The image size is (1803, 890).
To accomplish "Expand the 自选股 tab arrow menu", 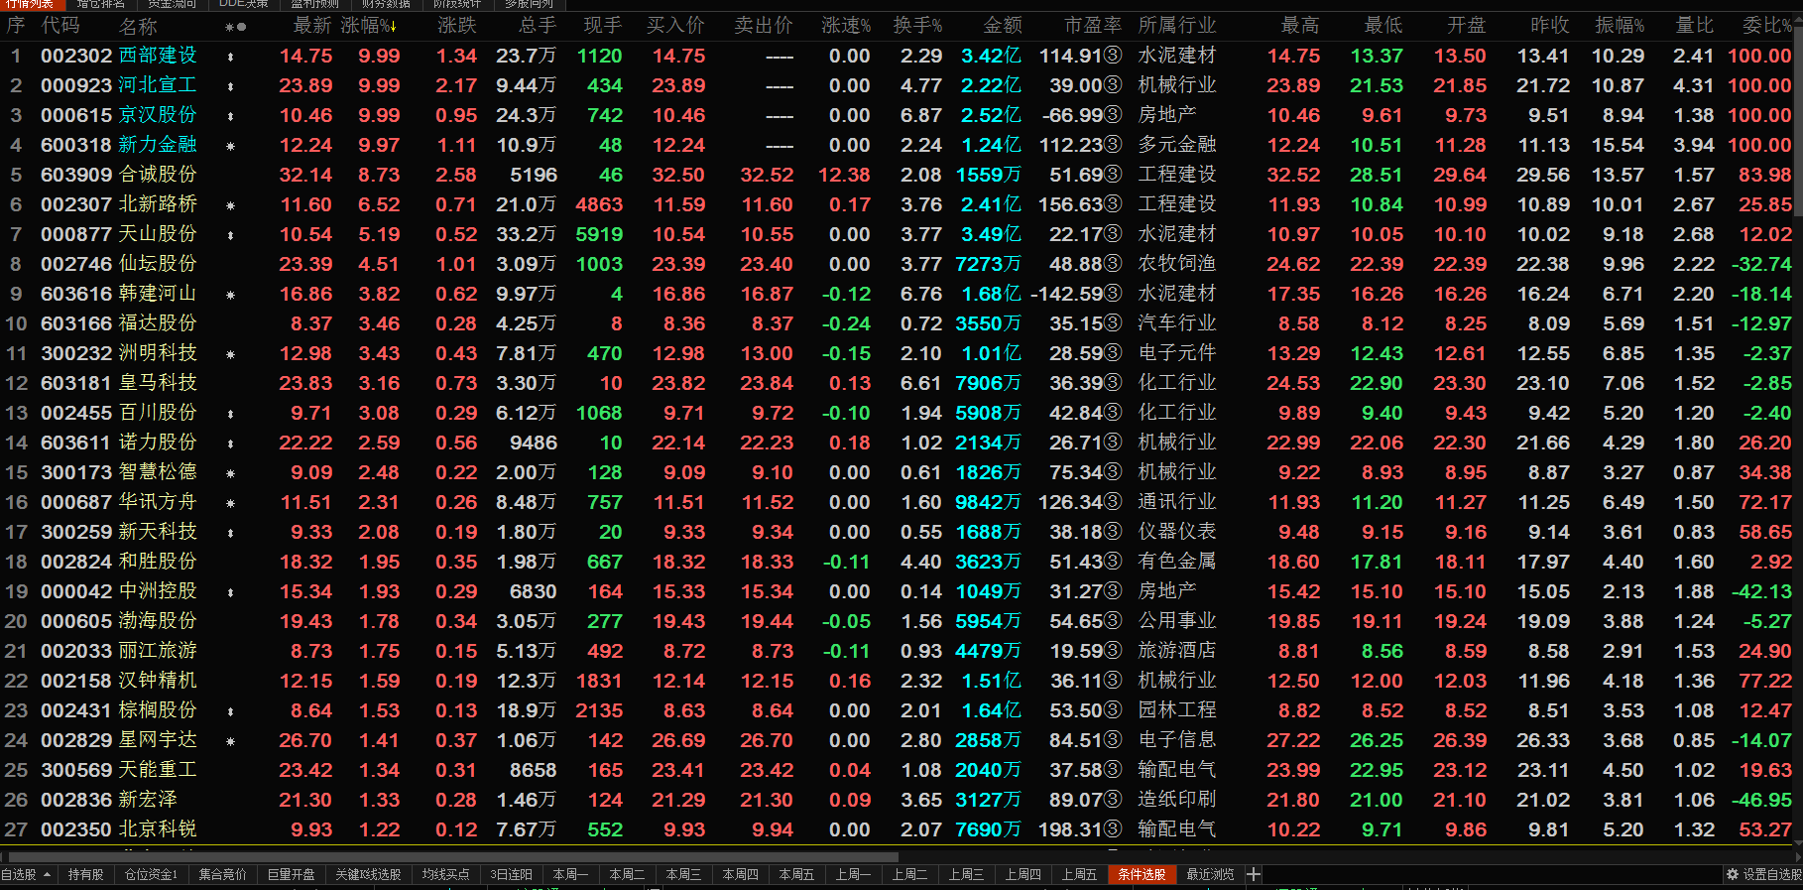I will pyautogui.click(x=47, y=874).
